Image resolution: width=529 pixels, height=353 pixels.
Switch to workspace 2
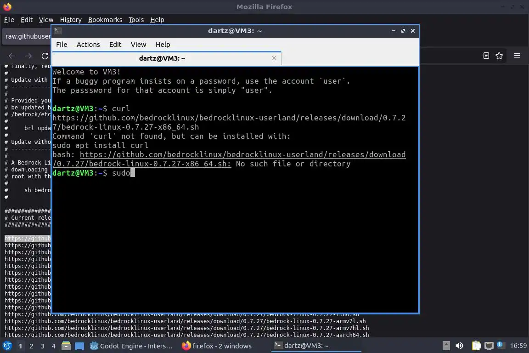click(32, 346)
